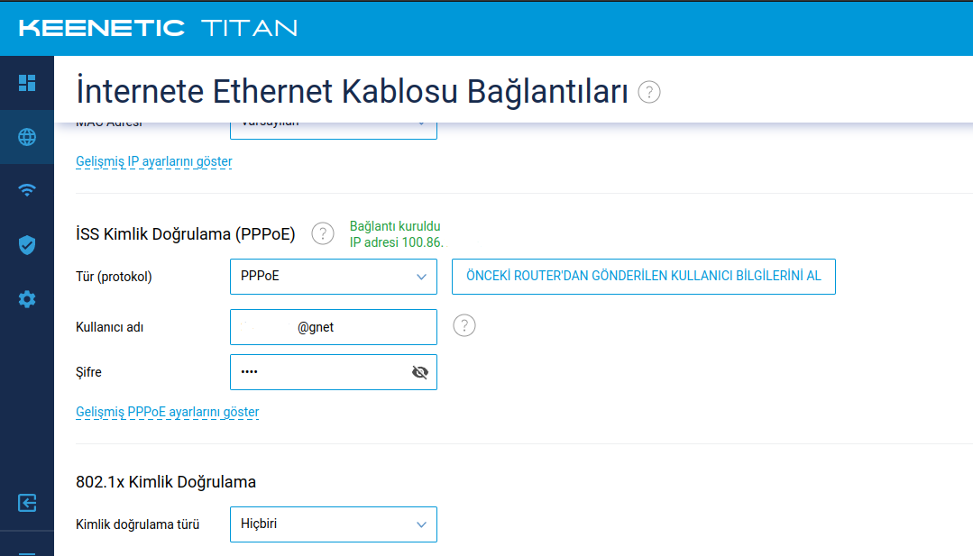Viewport: 973px width, 556px height.
Task: Open the Kimlik doğrulama türü dropdown
Action: (334, 524)
